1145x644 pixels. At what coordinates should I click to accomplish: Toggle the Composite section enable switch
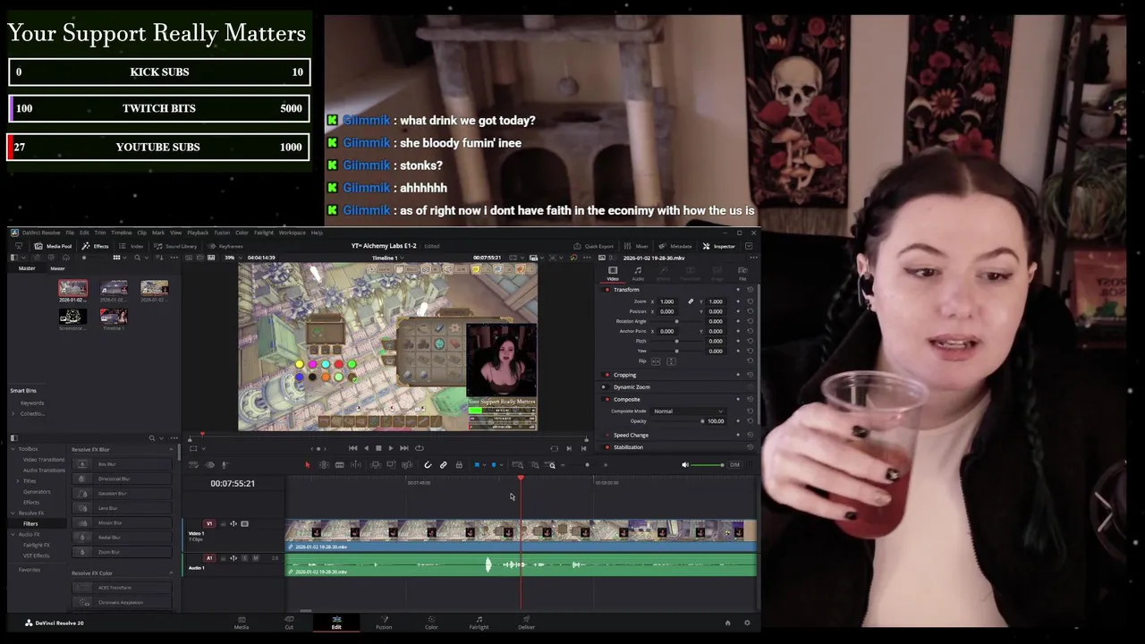(607, 399)
